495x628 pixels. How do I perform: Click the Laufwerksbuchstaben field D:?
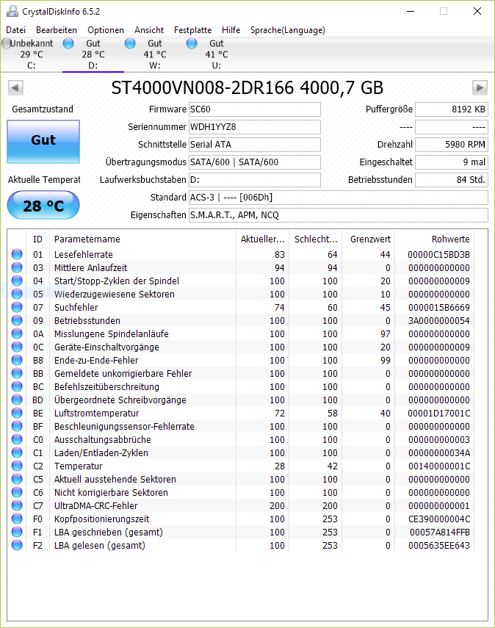coord(255,180)
